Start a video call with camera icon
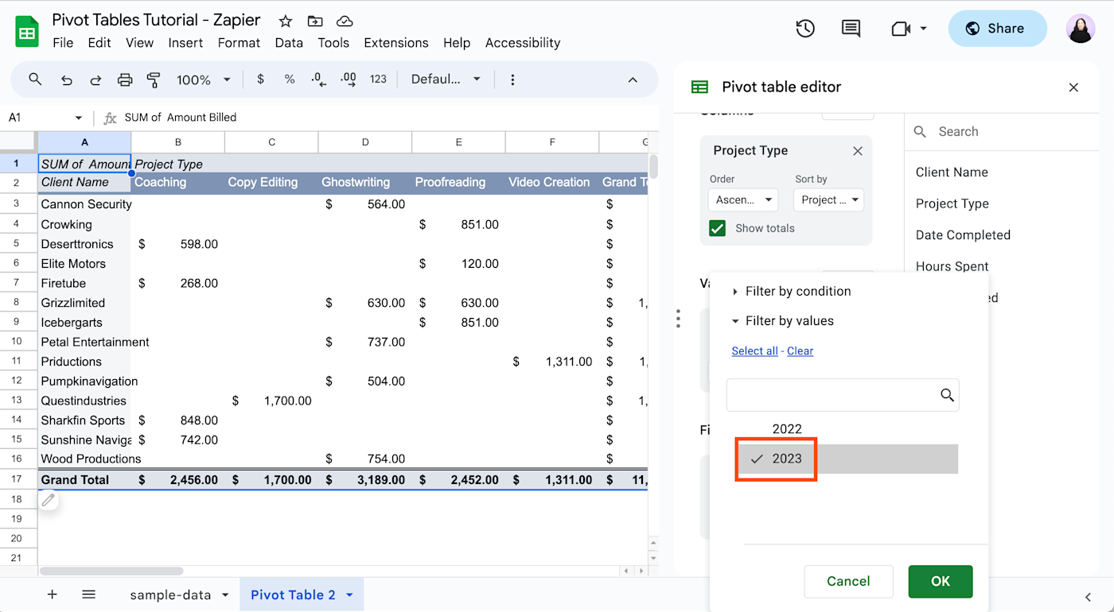The image size is (1114, 612). (x=901, y=29)
